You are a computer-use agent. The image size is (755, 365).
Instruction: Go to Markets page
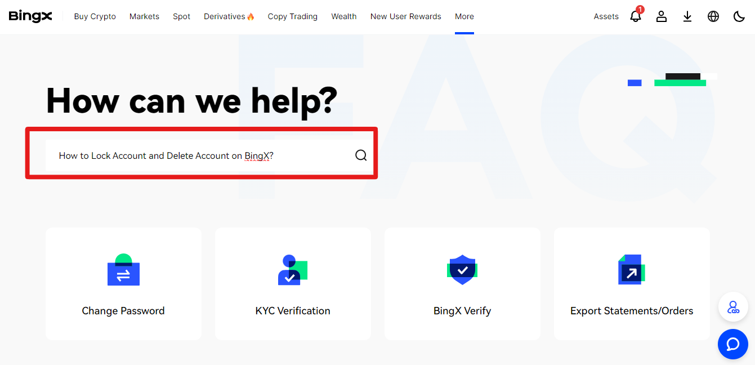point(144,16)
